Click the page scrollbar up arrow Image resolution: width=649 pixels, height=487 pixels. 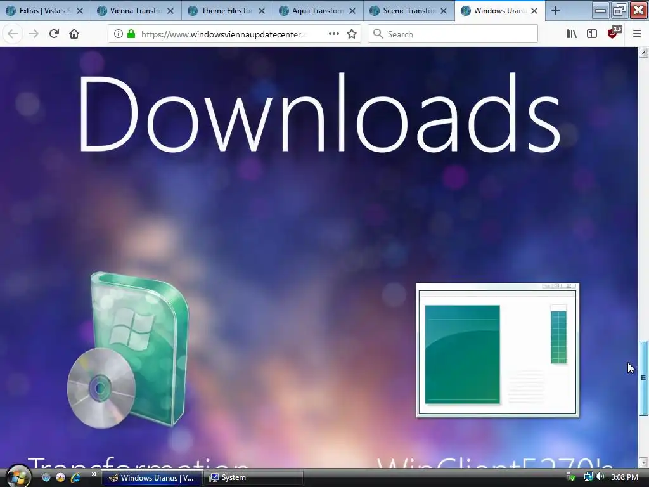[643, 52]
